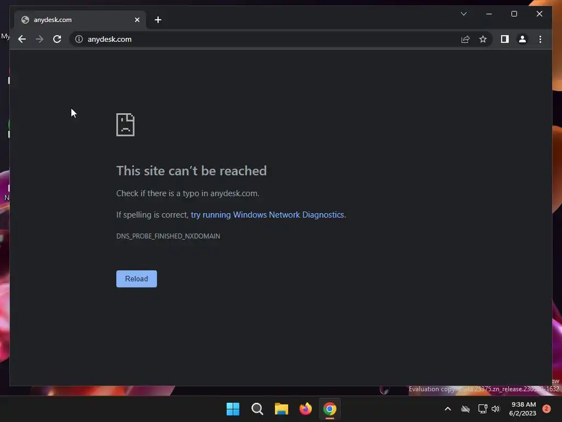The image size is (562, 422).
Task: Open try running Windows Network Diagnostics link
Action: (267, 215)
